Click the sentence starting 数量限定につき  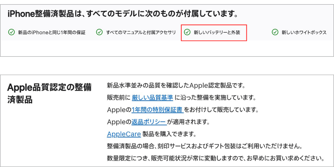pyautogui.click(x=216, y=159)
